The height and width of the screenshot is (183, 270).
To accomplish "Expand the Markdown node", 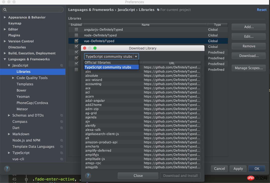I will (x=9, y=134).
